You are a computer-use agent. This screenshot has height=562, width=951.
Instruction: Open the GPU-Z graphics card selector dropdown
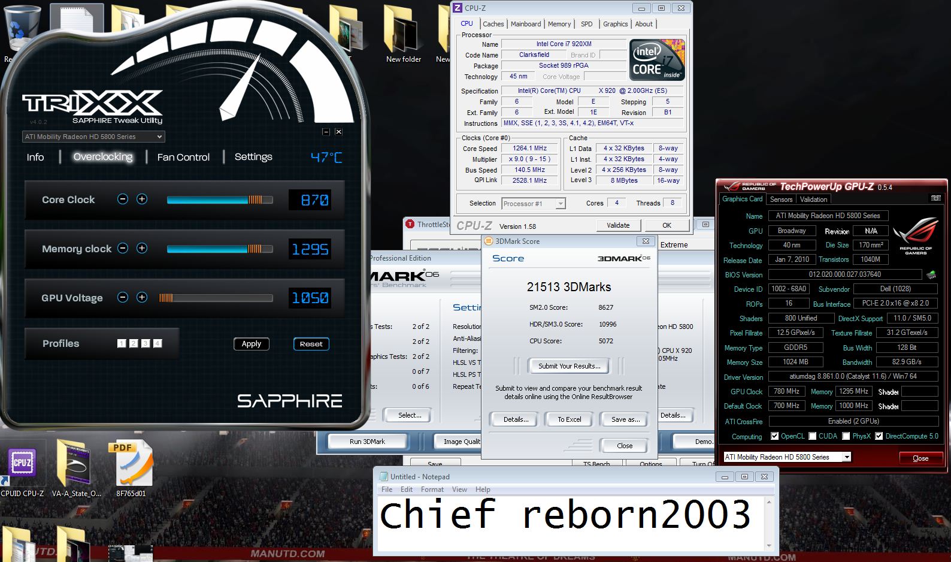point(788,457)
